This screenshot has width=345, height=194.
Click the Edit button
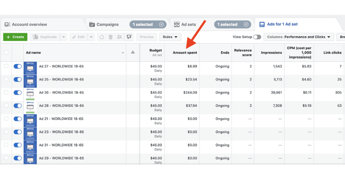(78, 37)
